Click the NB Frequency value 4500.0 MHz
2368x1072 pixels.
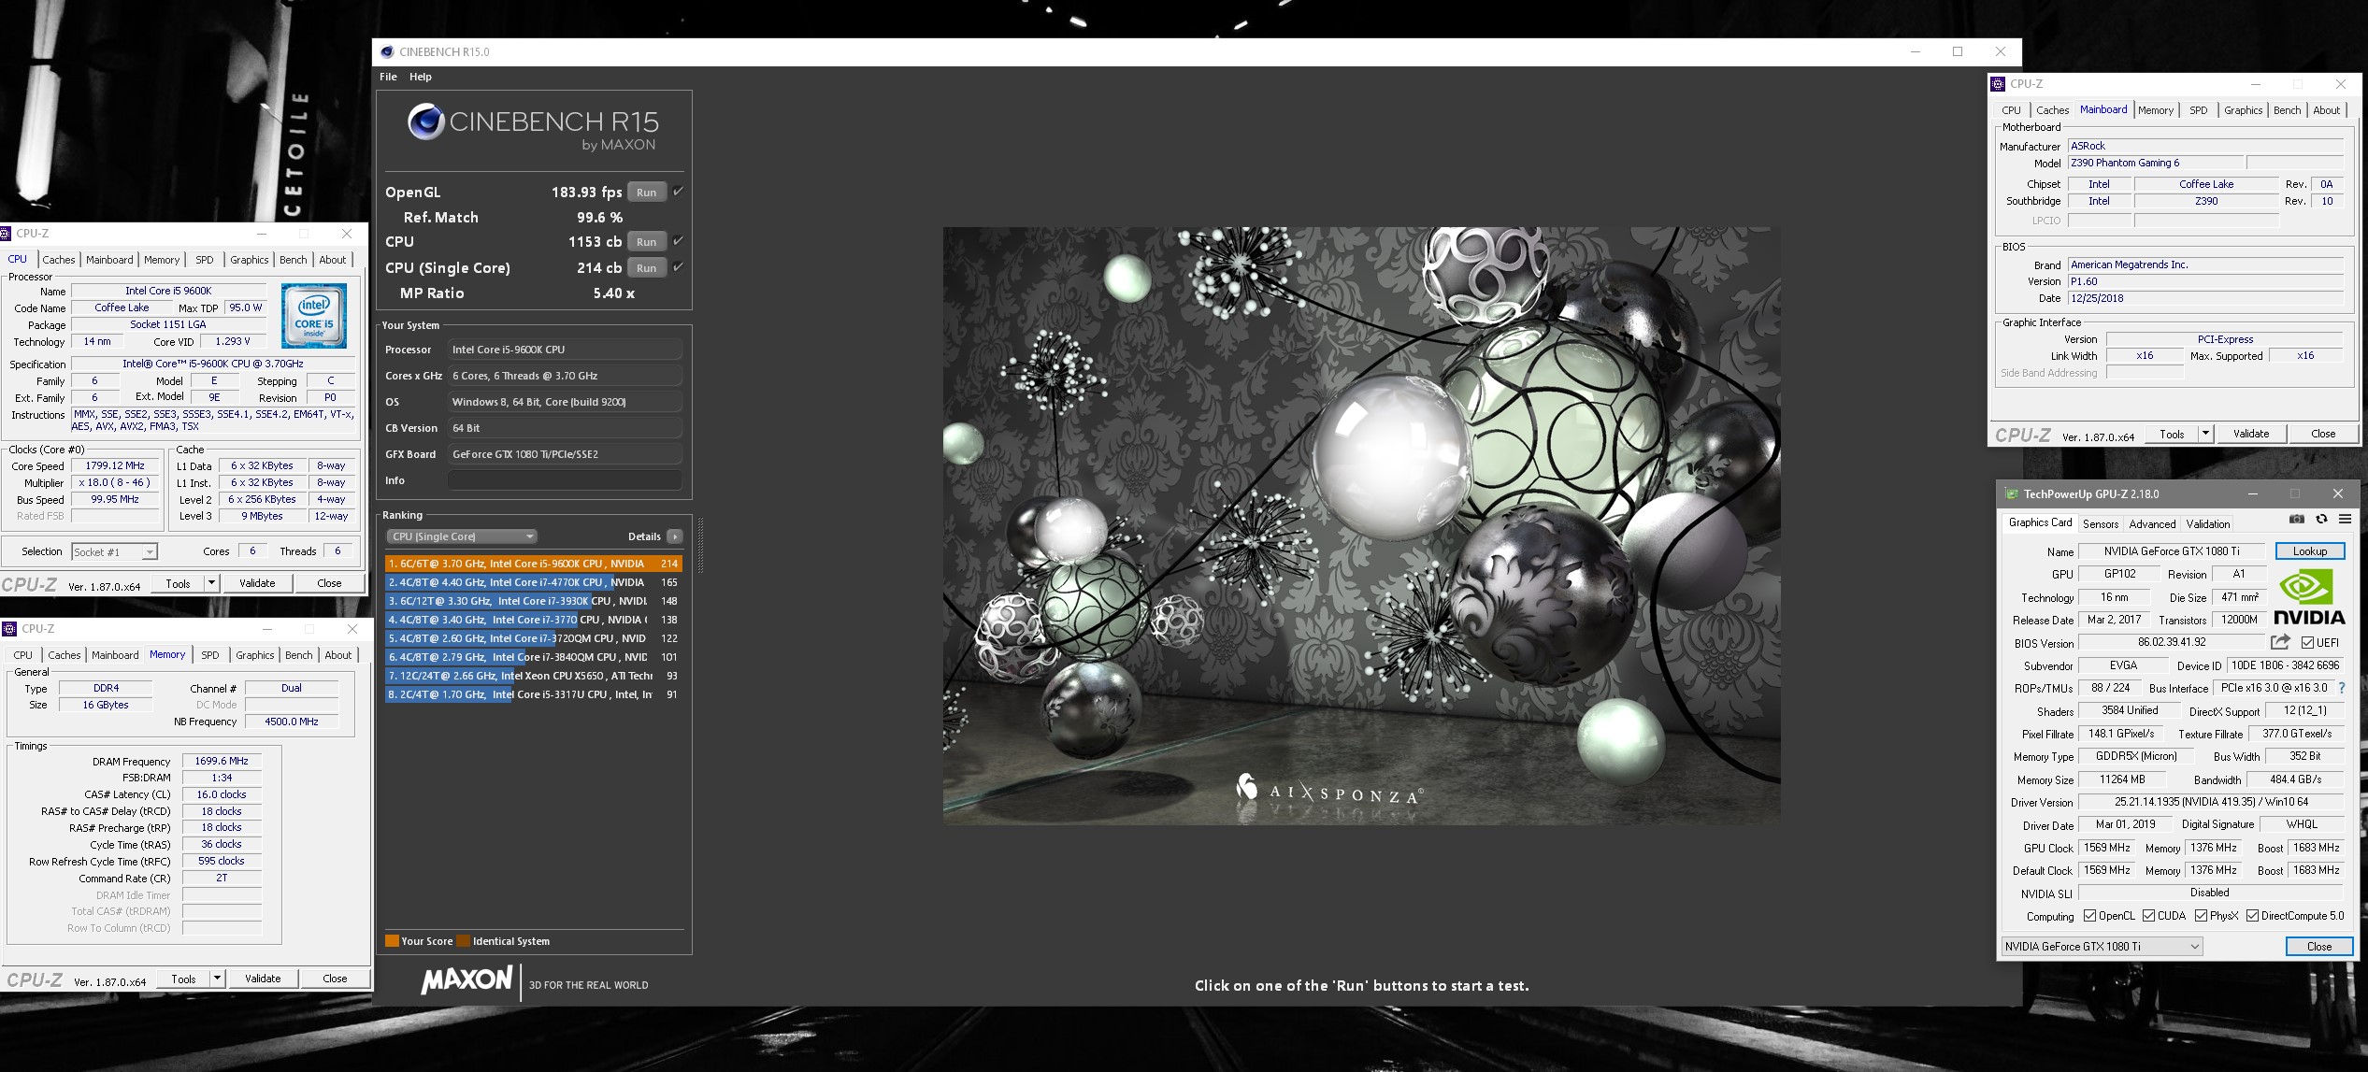click(292, 722)
